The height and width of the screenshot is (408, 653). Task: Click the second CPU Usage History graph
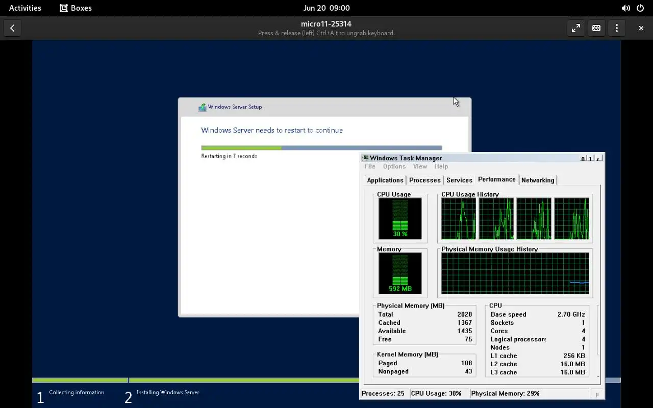(x=496, y=218)
